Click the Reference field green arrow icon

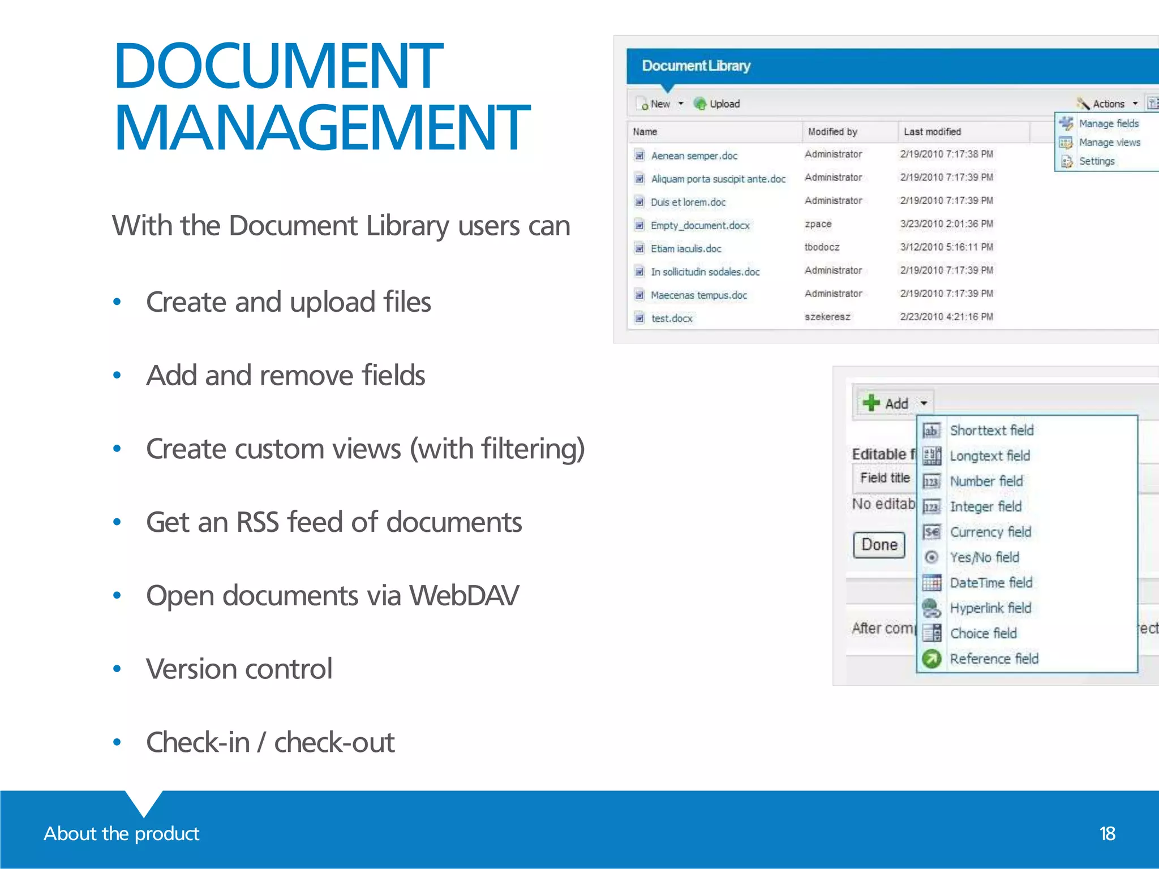(x=932, y=659)
